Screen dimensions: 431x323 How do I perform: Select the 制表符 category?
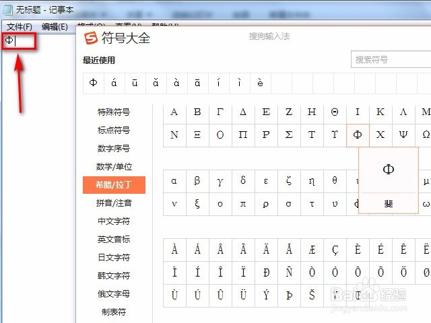114,312
